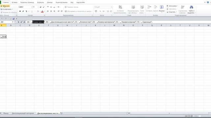
Task: Apply the middle vertical alignment icon
Action: point(51,7)
